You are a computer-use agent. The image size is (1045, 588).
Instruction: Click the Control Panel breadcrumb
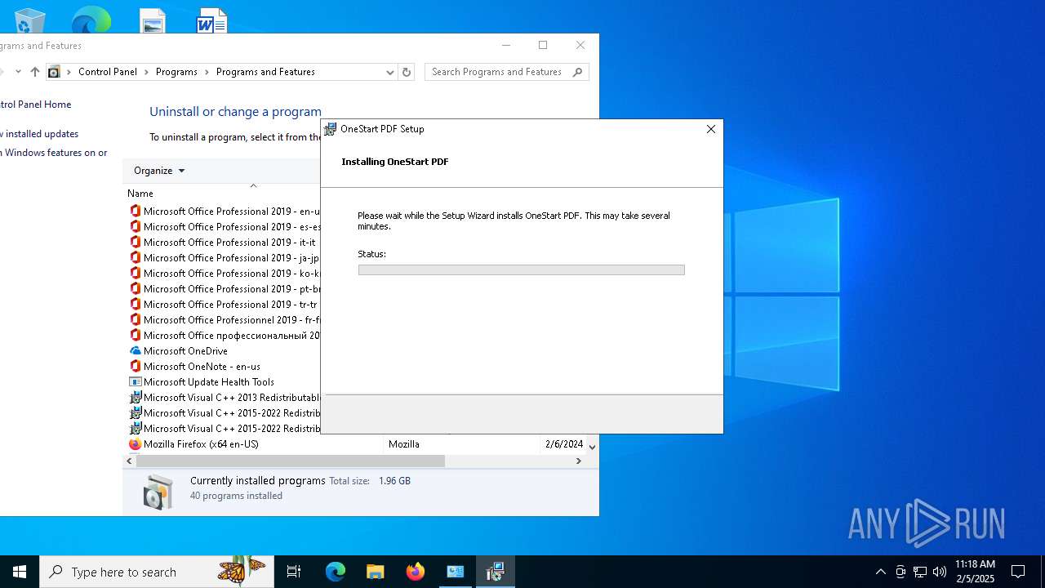click(x=108, y=72)
